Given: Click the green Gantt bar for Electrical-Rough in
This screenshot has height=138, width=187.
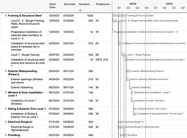Looking at the screenshot, I should [121, 127].
